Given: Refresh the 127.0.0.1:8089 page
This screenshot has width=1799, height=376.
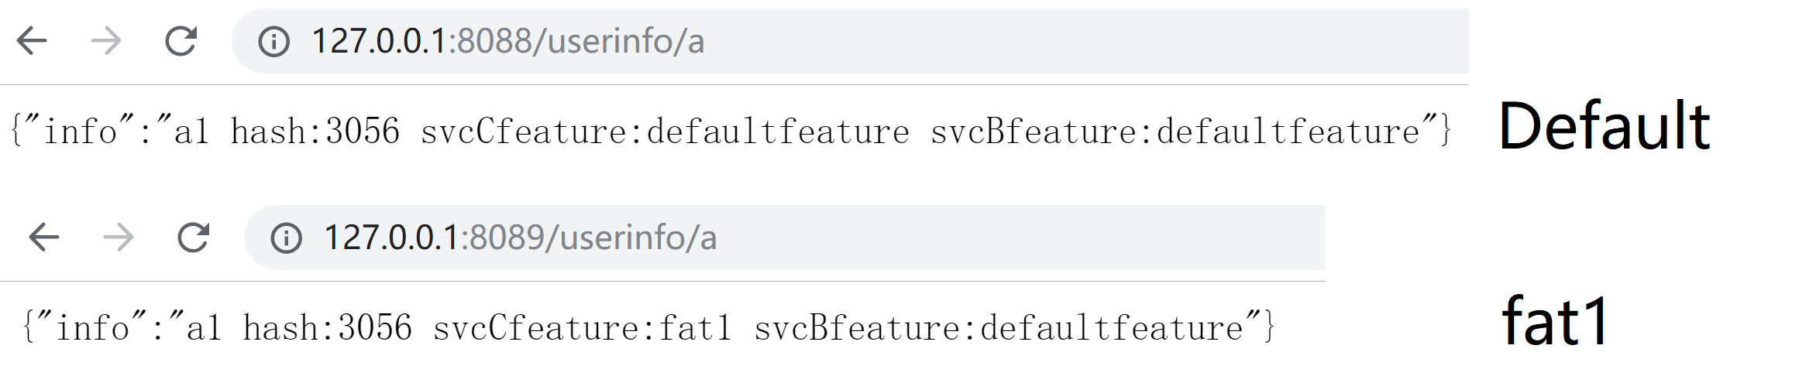Looking at the screenshot, I should pyautogui.click(x=194, y=237).
